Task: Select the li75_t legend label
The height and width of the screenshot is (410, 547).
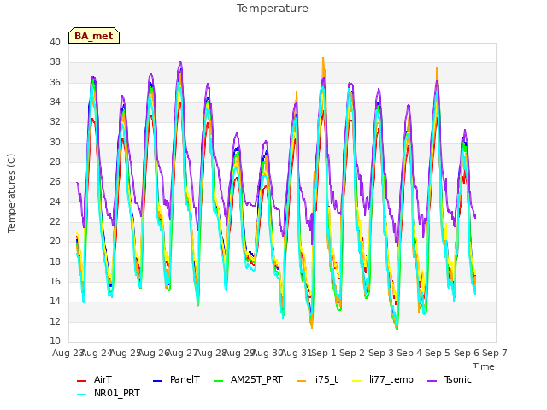Action: point(326,379)
